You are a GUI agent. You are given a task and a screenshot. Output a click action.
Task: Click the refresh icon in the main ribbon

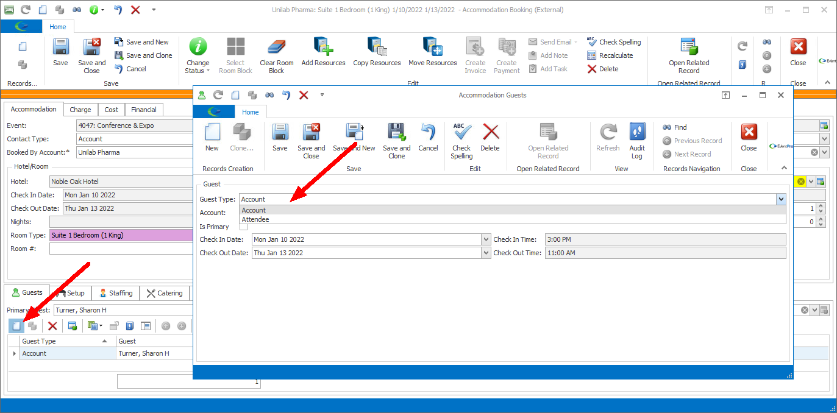click(742, 46)
